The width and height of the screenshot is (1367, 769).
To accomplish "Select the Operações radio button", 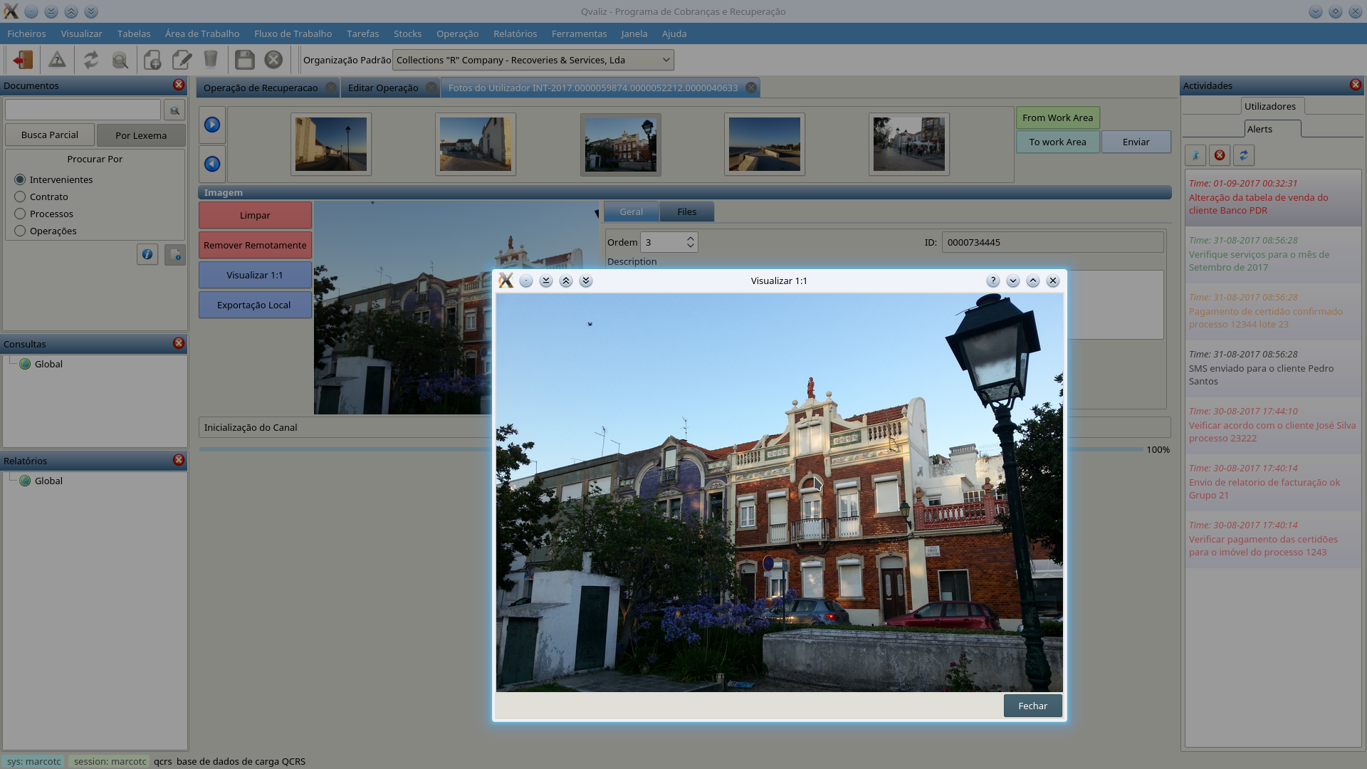I will point(20,231).
